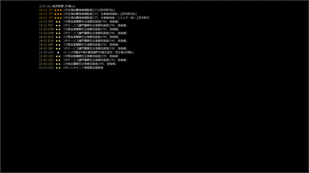Click the 3/24 (火) 経済指標 header text
The width and height of the screenshot is (309, 173).
57,6
